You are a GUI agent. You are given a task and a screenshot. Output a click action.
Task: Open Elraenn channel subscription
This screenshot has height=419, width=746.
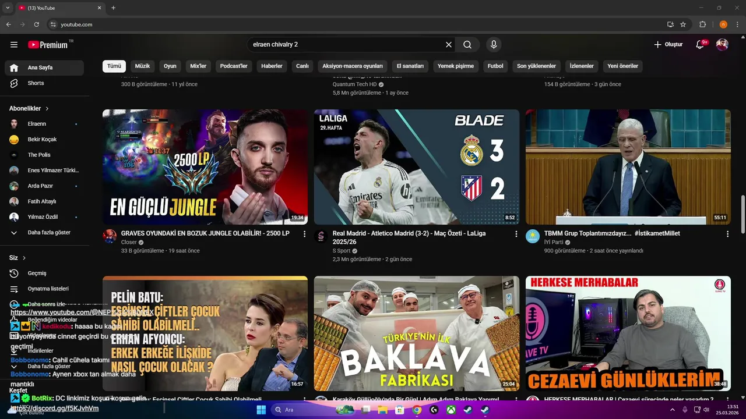pyautogui.click(x=44, y=124)
